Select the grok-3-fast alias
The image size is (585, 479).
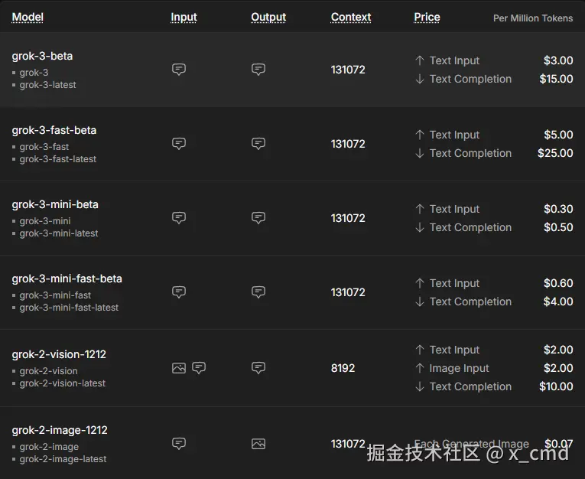44,147
